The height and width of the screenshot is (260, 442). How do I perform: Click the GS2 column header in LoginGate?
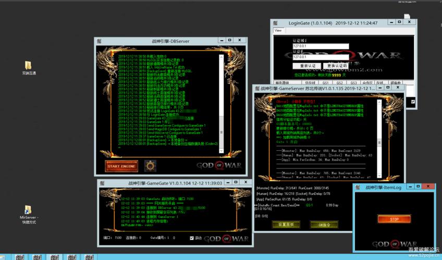tap(339, 83)
